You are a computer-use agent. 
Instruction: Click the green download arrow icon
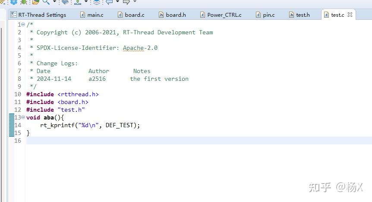78,2
